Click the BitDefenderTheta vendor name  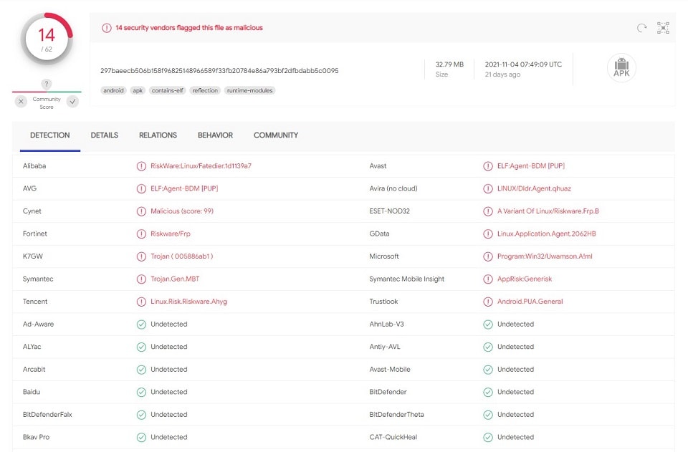coord(396,415)
